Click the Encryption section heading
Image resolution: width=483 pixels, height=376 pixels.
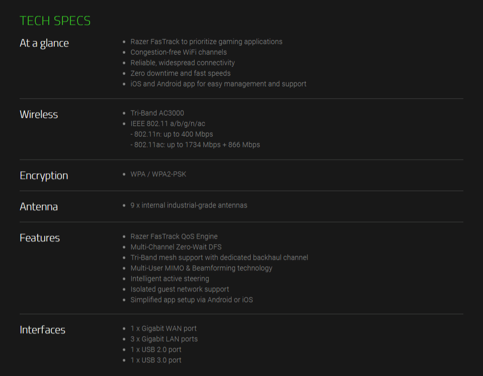click(x=44, y=176)
